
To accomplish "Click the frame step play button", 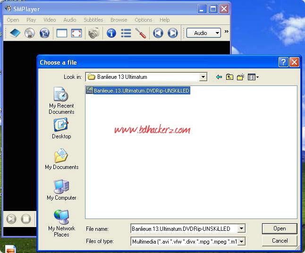I will (11, 219).
